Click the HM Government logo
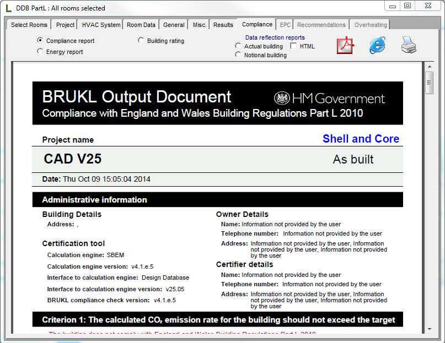 click(x=329, y=99)
